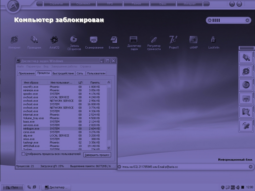Open the Файл menu

20,67
